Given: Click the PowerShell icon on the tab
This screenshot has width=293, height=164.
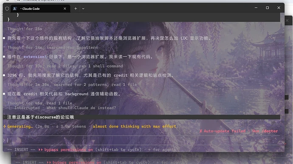Looking at the screenshot, I should point(15,9).
